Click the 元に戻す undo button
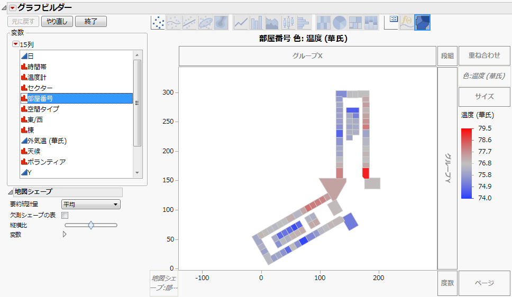The height and width of the screenshot is (297, 512). [23, 22]
